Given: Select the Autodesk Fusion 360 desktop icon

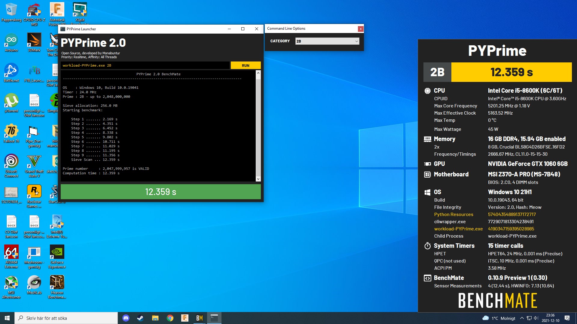Looking at the screenshot, I should click(x=57, y=13).
